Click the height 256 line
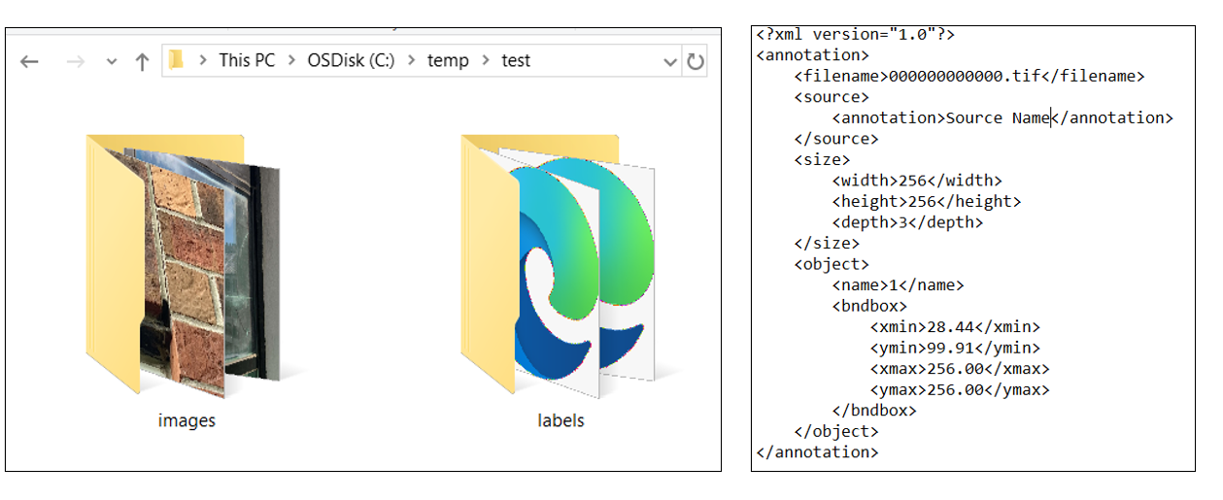 coord(926,202)
